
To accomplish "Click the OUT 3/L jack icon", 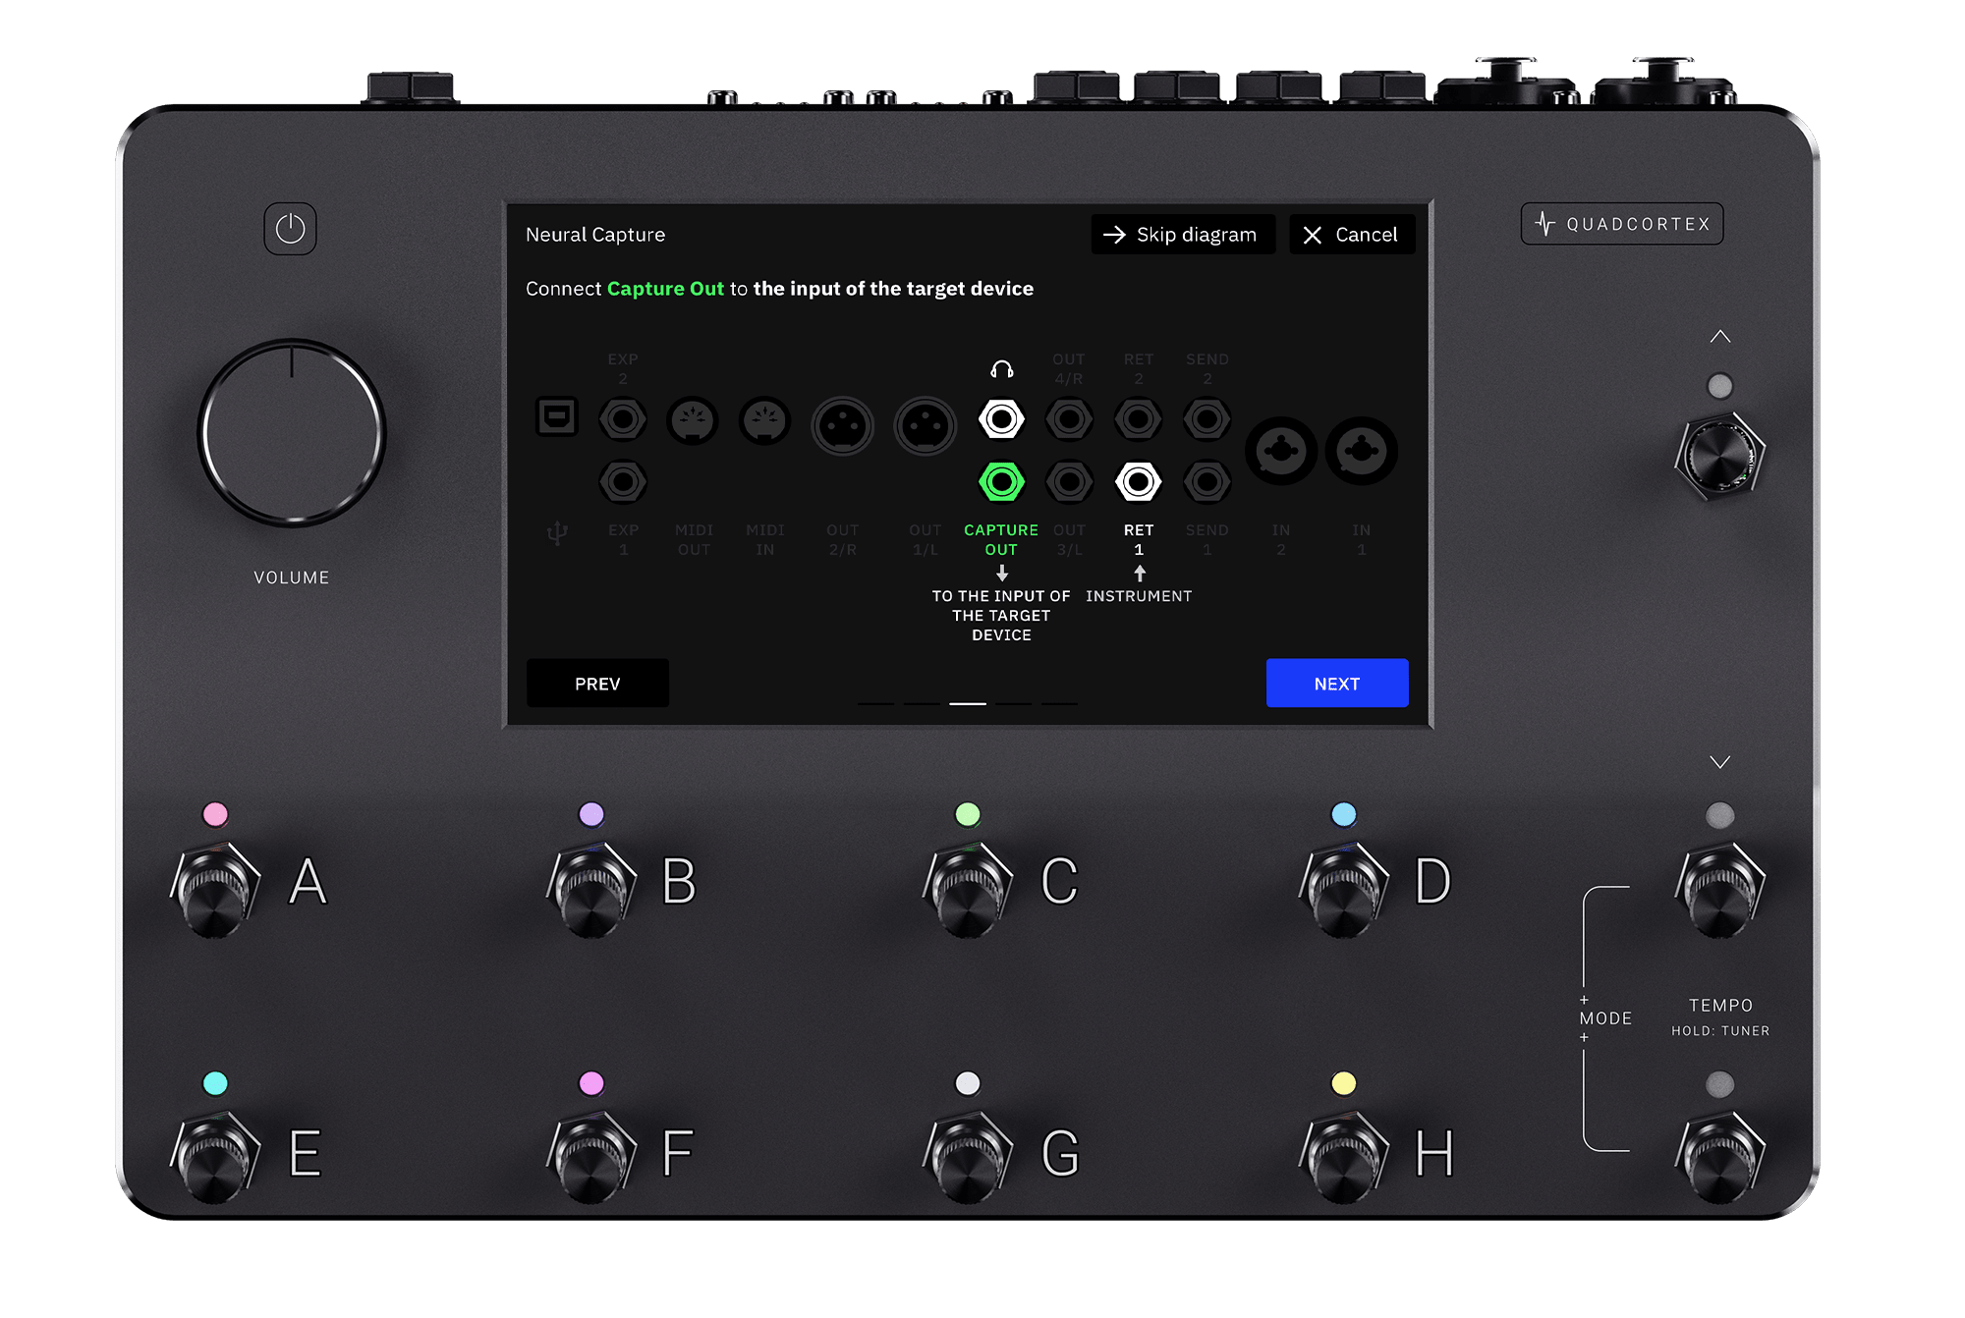I will [1069, 482].
